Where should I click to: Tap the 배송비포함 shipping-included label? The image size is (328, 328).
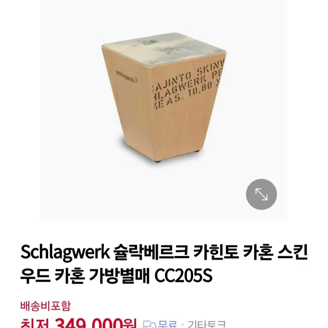[x=45, y=306]
